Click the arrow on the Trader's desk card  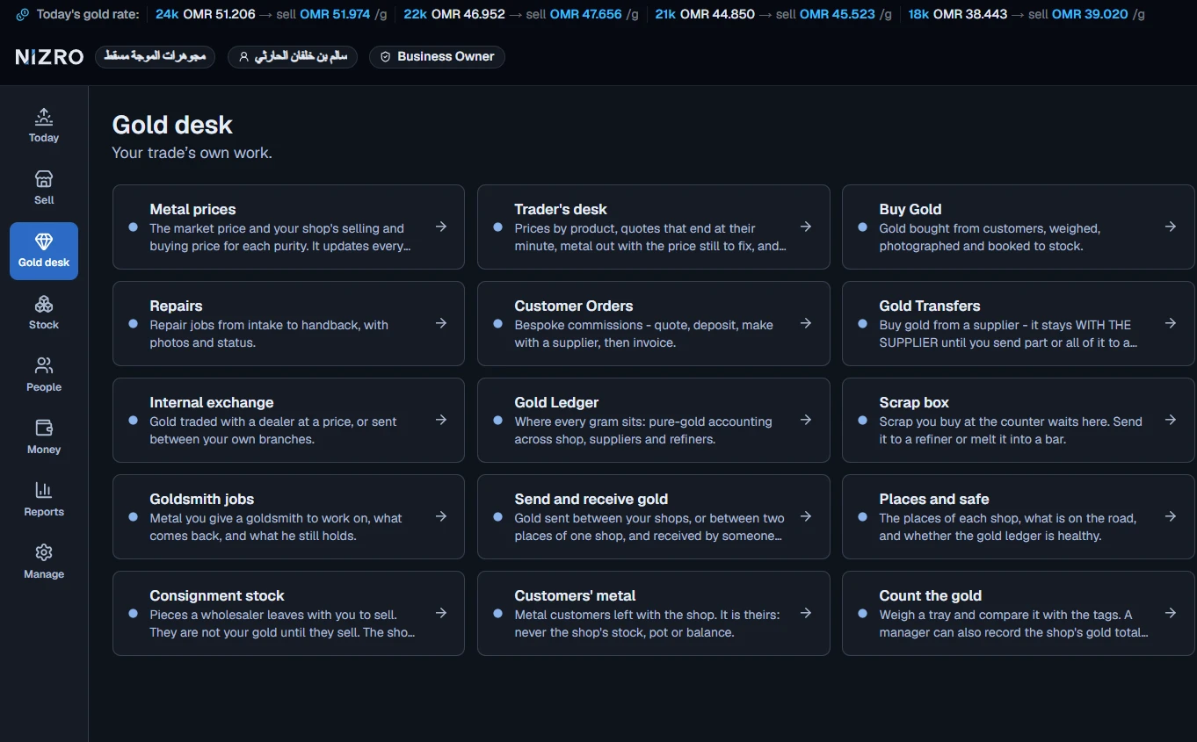click(806, 227)
